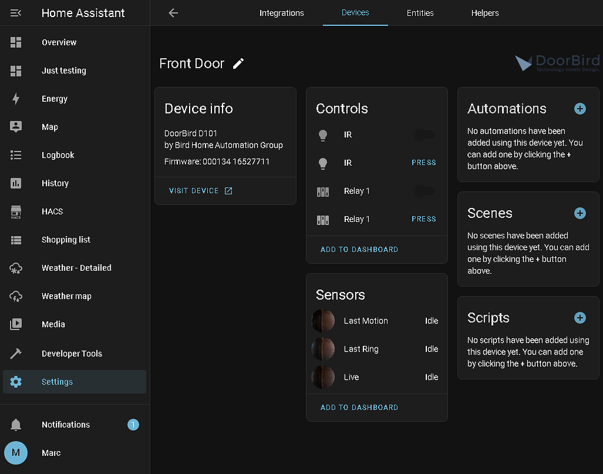The width and height of the screenshot is (603, 474).
Task: Expand Automations with the plus button
Action: point(580,109)
